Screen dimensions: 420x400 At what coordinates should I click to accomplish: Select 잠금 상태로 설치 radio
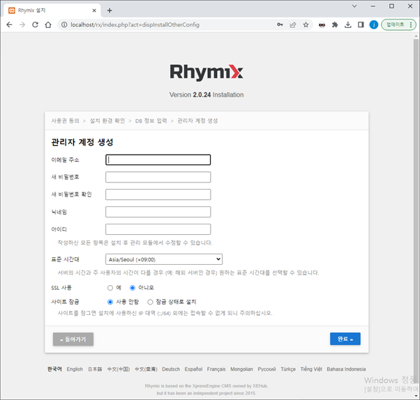coord(150,302)
